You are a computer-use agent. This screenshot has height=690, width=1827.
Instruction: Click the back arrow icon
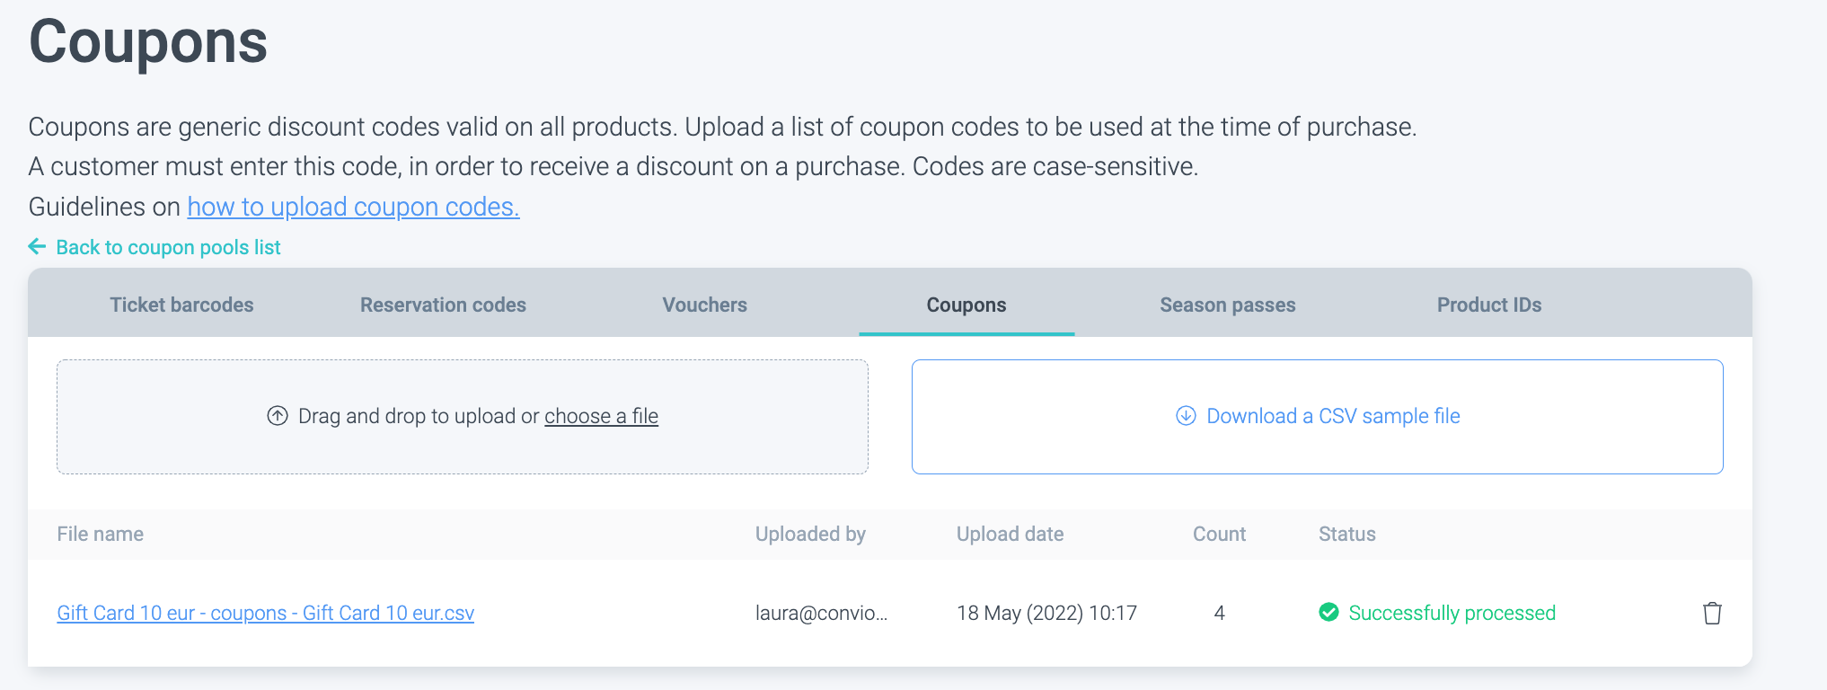(x=37, y=246)
